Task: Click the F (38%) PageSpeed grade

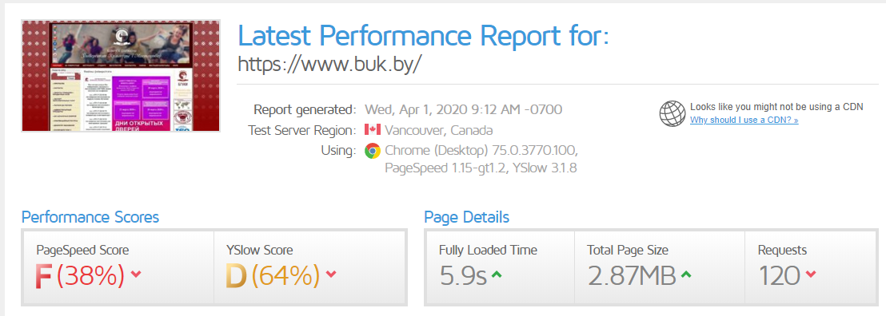Action: [80, 276]
